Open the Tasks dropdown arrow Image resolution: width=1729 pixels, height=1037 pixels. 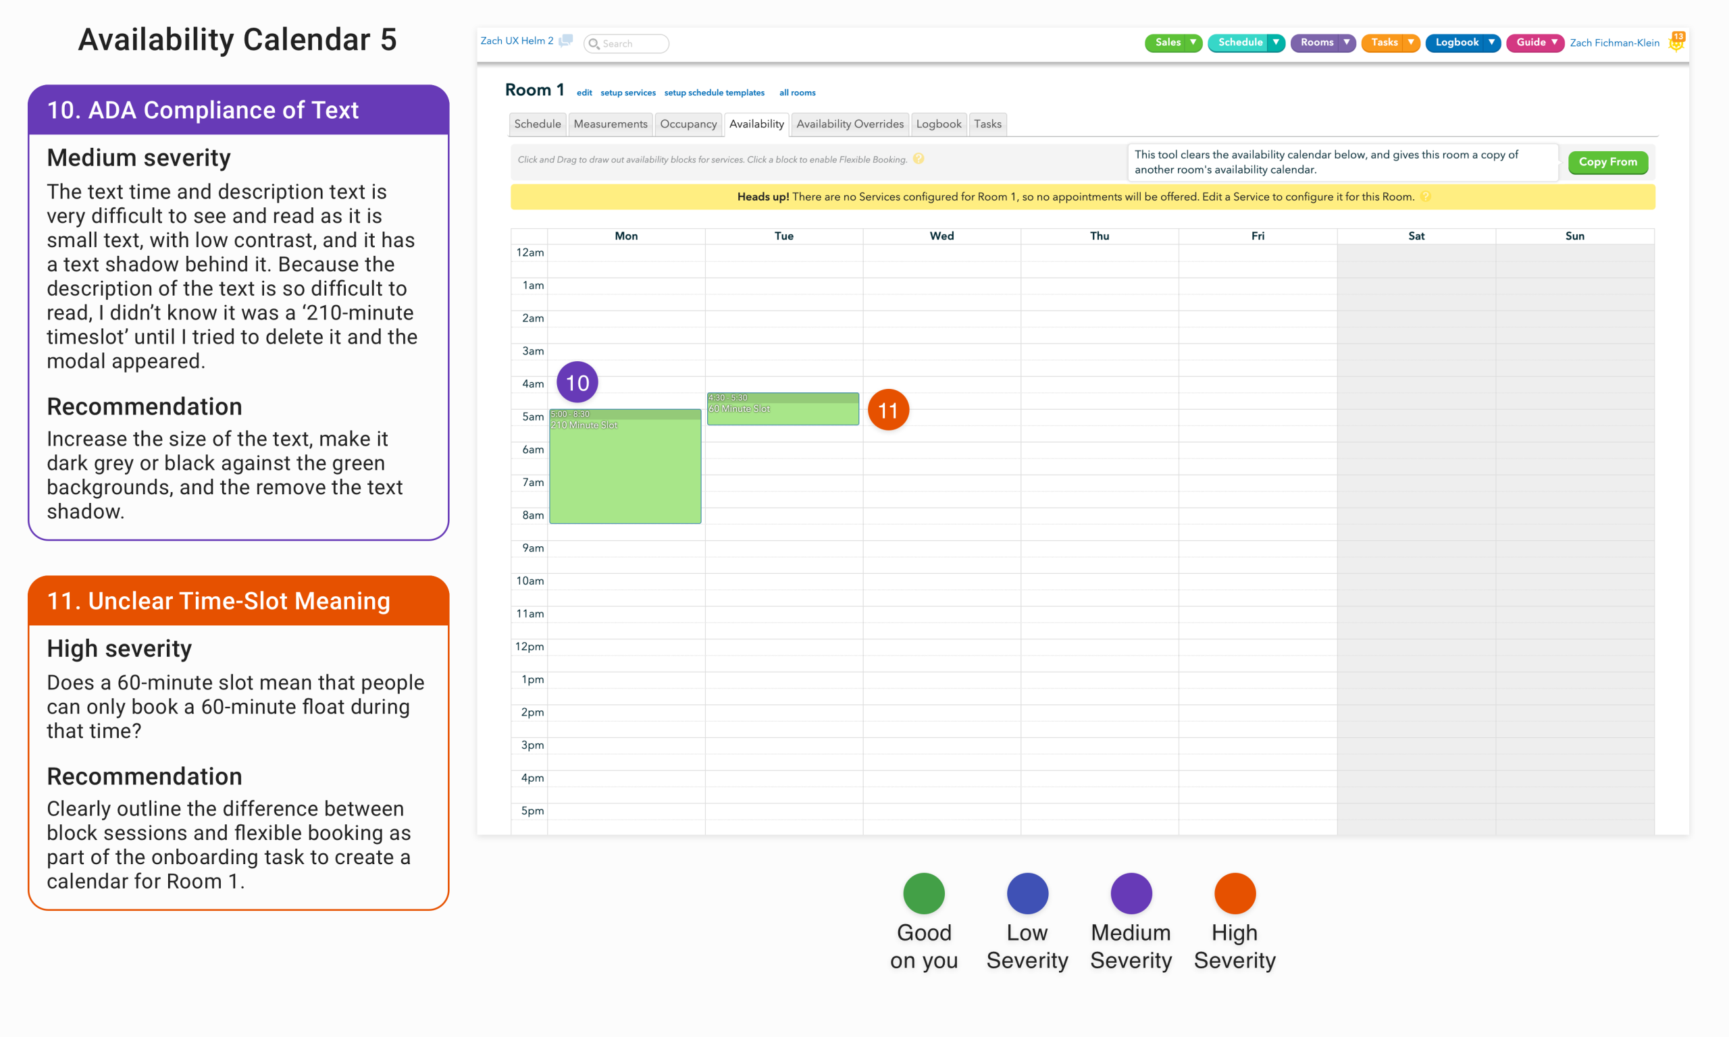pos(1410,43)
